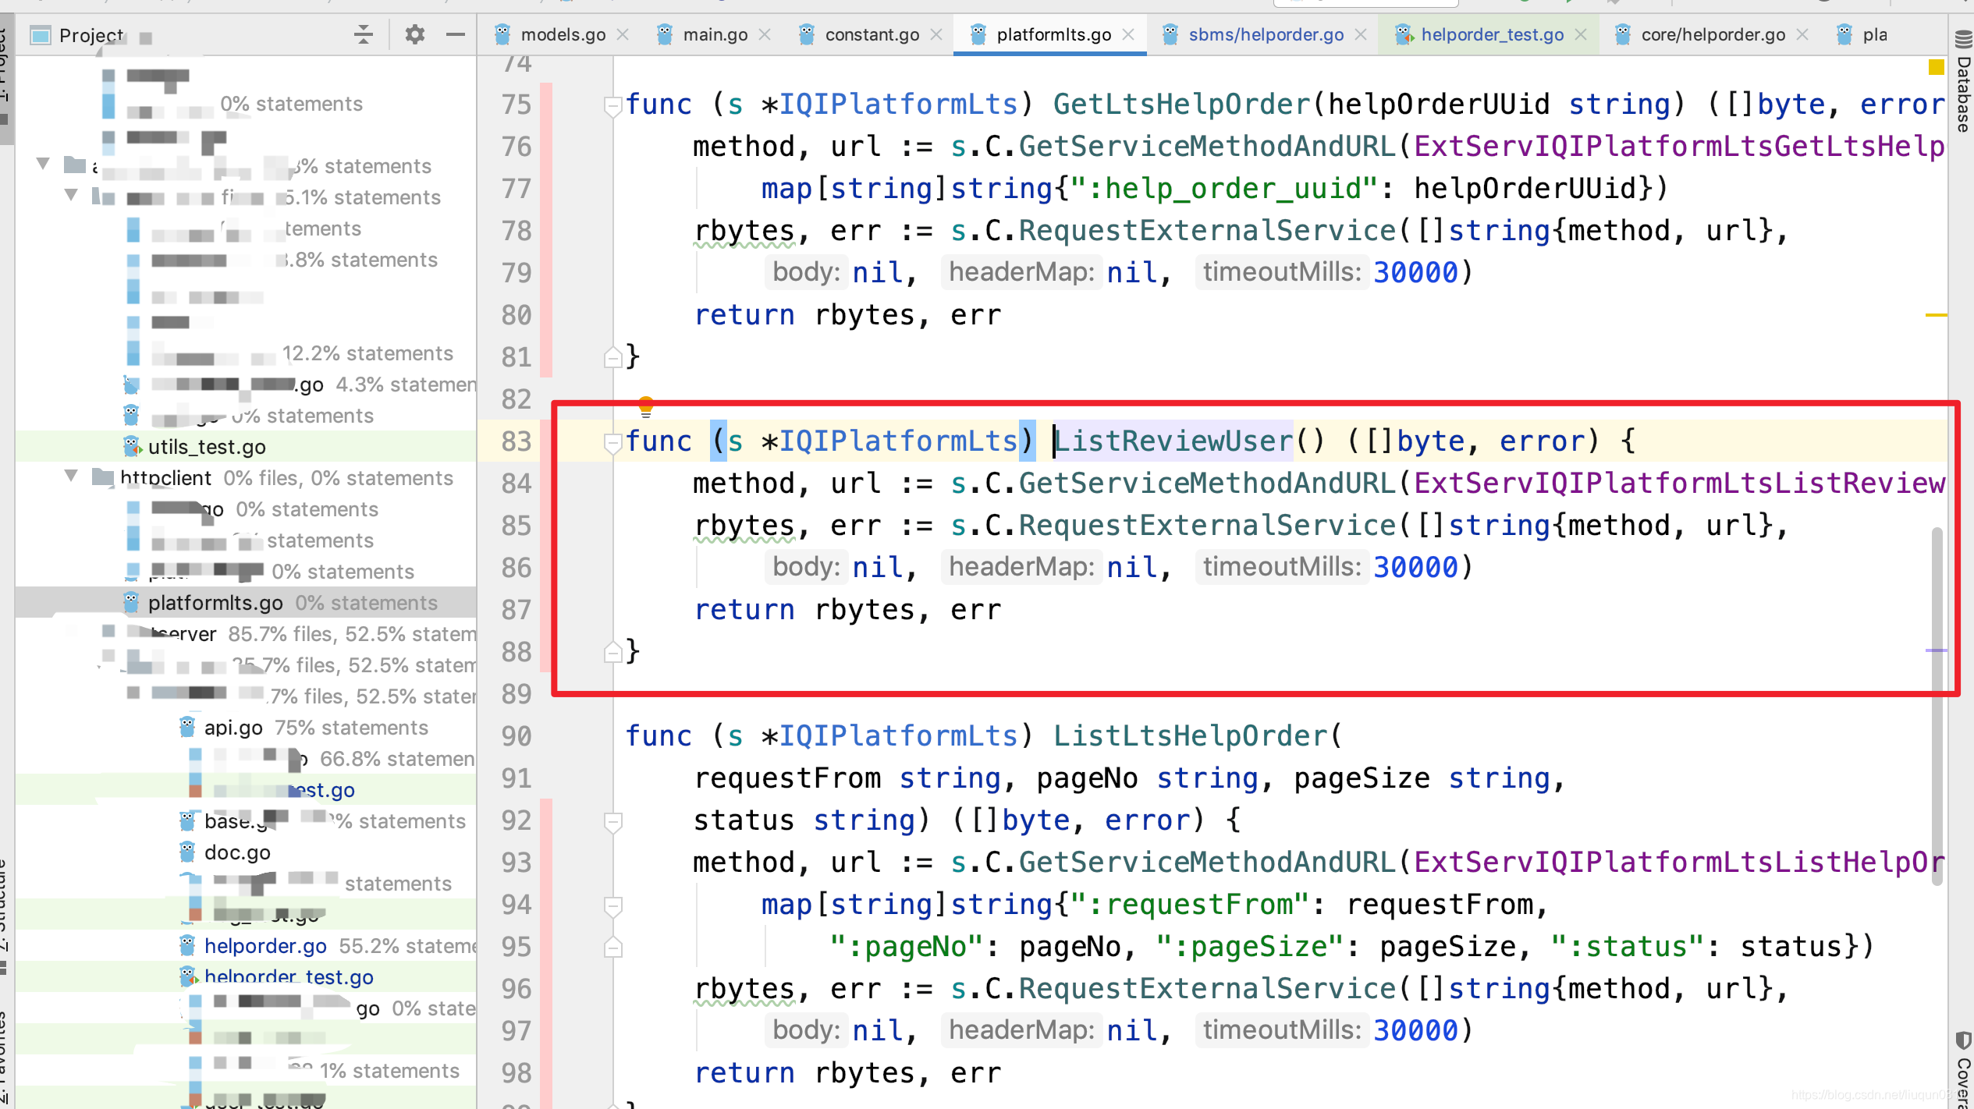1974x1109 pixels.
Task: Select the platformlts.go editor tab
Action: click(x=1053, y=34)
